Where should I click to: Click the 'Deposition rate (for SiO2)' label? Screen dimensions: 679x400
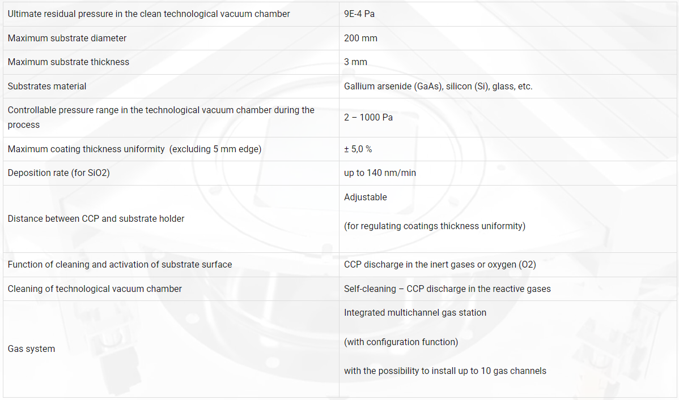coord(58,173)
